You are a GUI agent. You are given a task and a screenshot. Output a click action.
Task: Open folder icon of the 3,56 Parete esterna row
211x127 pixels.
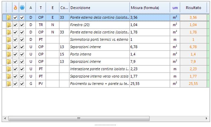pos(9,17)
